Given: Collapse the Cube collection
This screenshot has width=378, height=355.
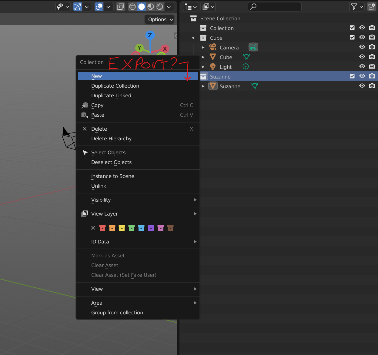Looking at the screenshot, I should tap(193, 38).
